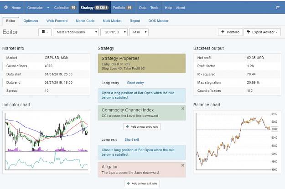This screenshot has width=285, height=189.
Task: Select the Strategy ID 825.1 nav item
Action: [x=94, y=8]
